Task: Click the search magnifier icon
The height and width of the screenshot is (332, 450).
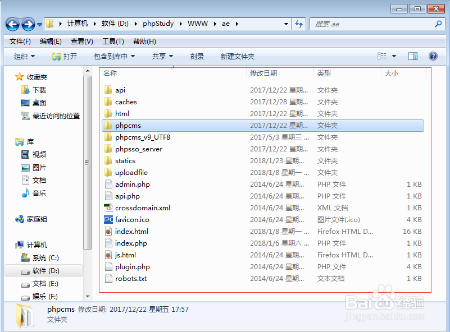Action: pyautogui.click(x=438, y=24)
